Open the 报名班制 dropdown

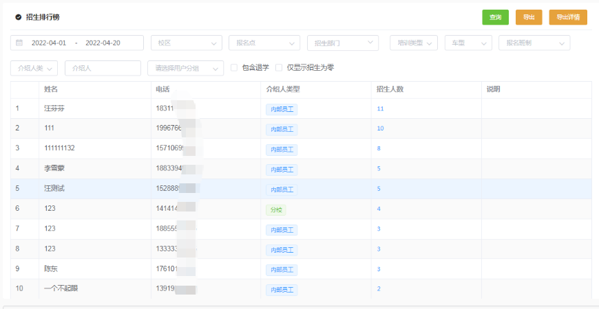[534, 43]
